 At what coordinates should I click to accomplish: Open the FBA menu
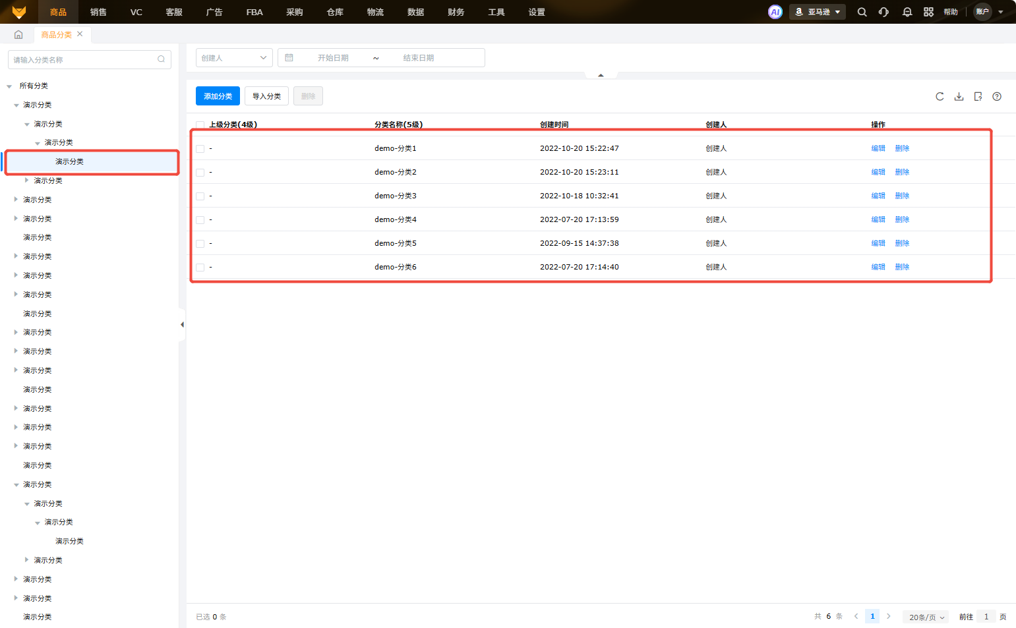click(x=254, y=12)
